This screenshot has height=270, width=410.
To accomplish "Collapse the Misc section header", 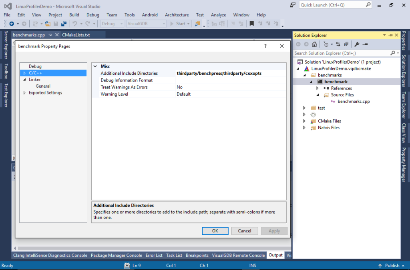I will (95, 66).
